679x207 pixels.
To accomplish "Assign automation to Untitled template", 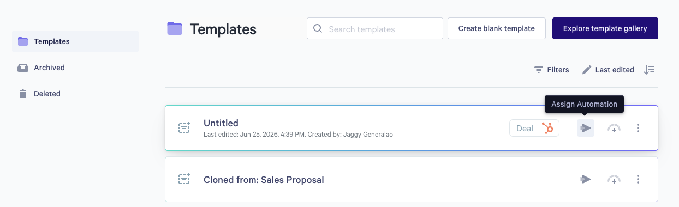I will [586, 129].
